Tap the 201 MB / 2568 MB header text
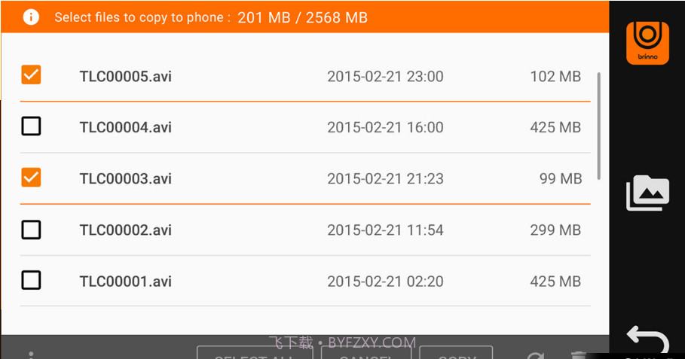This screenshot has width=685, height=359. pos(302,17)
